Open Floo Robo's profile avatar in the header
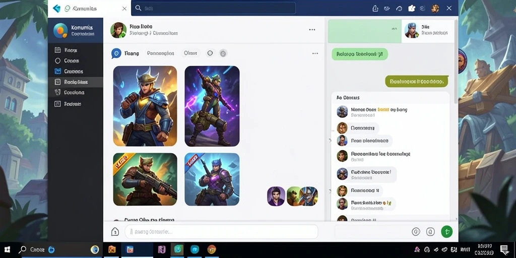Viewport: 516px width, 258px height. (x=118, y=30)
